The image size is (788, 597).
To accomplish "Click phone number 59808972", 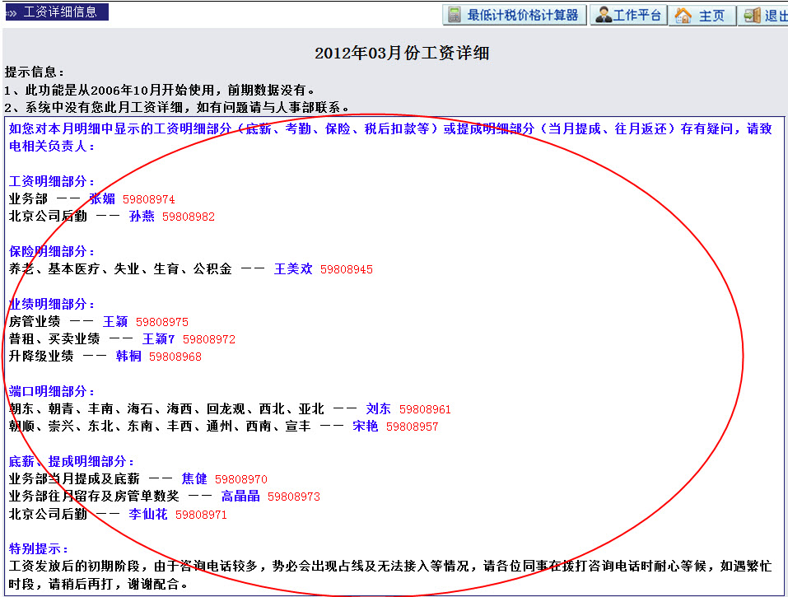I will click(209, 340).
